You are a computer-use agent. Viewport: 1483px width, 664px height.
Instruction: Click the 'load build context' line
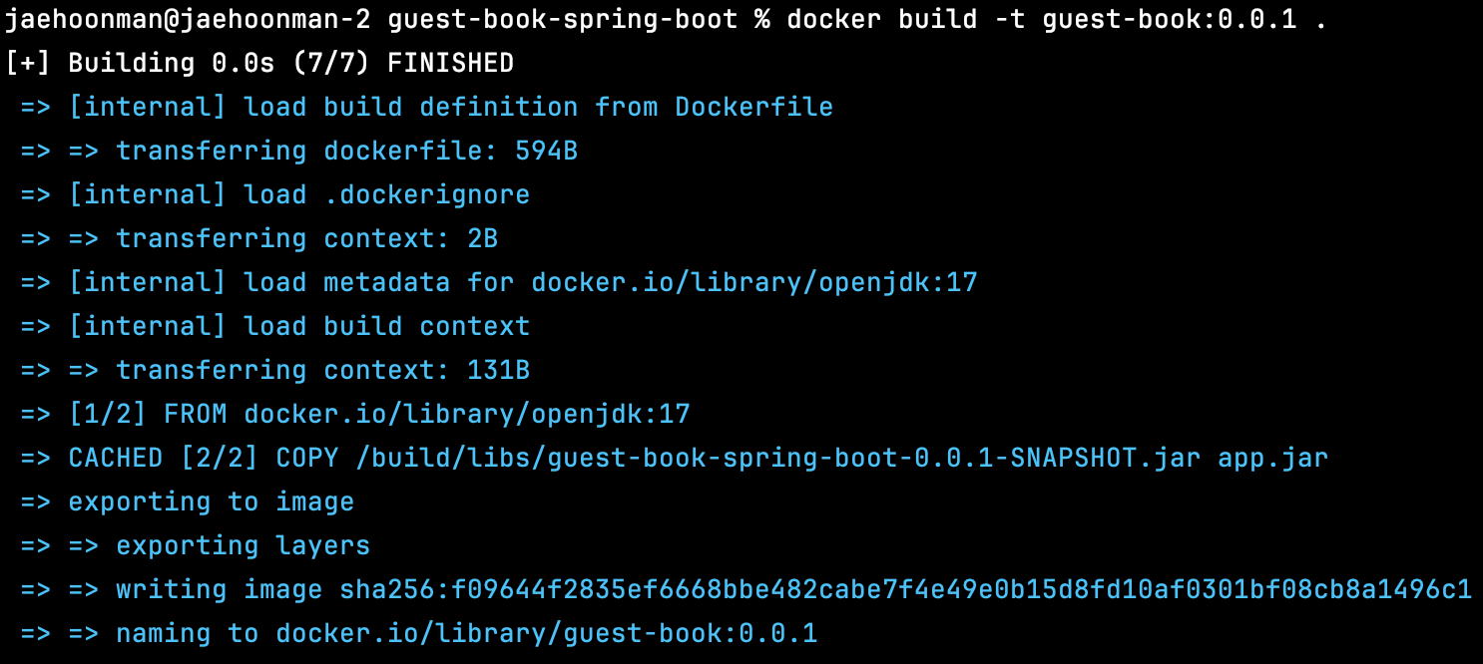pos(274,326)
